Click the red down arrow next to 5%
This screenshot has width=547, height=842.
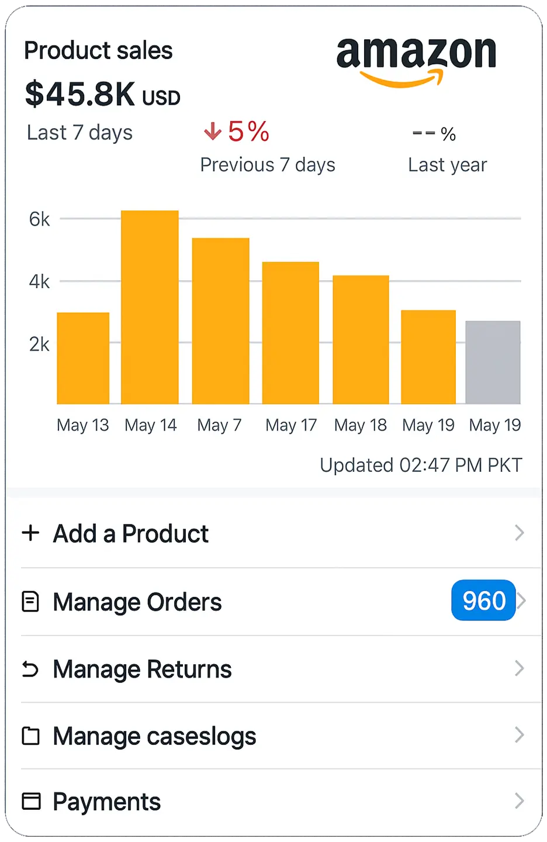click(x=213, y=131)
